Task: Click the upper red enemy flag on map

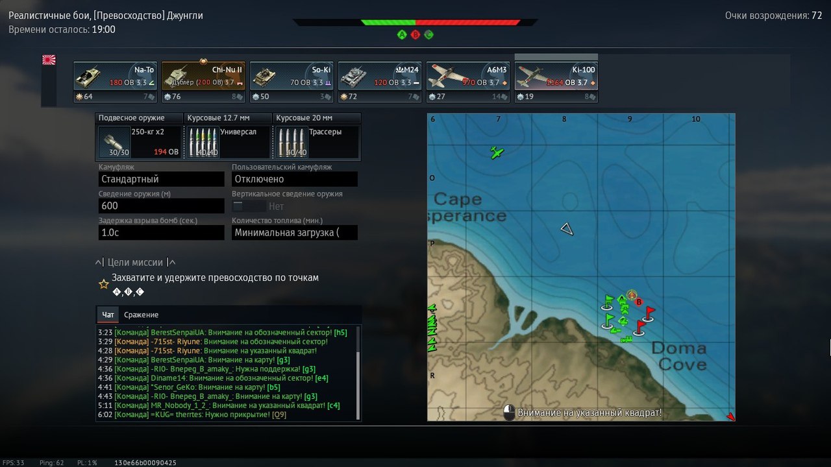Action: (647, 314)
